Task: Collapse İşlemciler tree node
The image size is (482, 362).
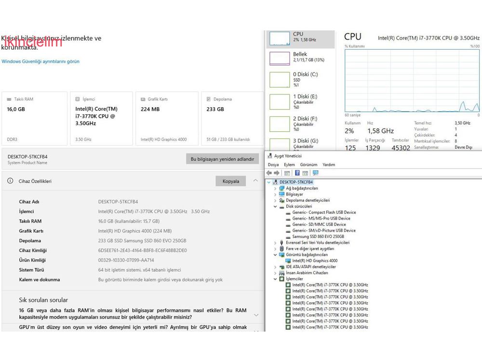Action: click(x=275, y=279)
